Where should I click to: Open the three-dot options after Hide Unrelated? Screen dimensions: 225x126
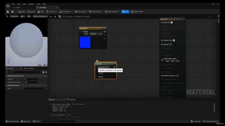click(x=119, y=12)
